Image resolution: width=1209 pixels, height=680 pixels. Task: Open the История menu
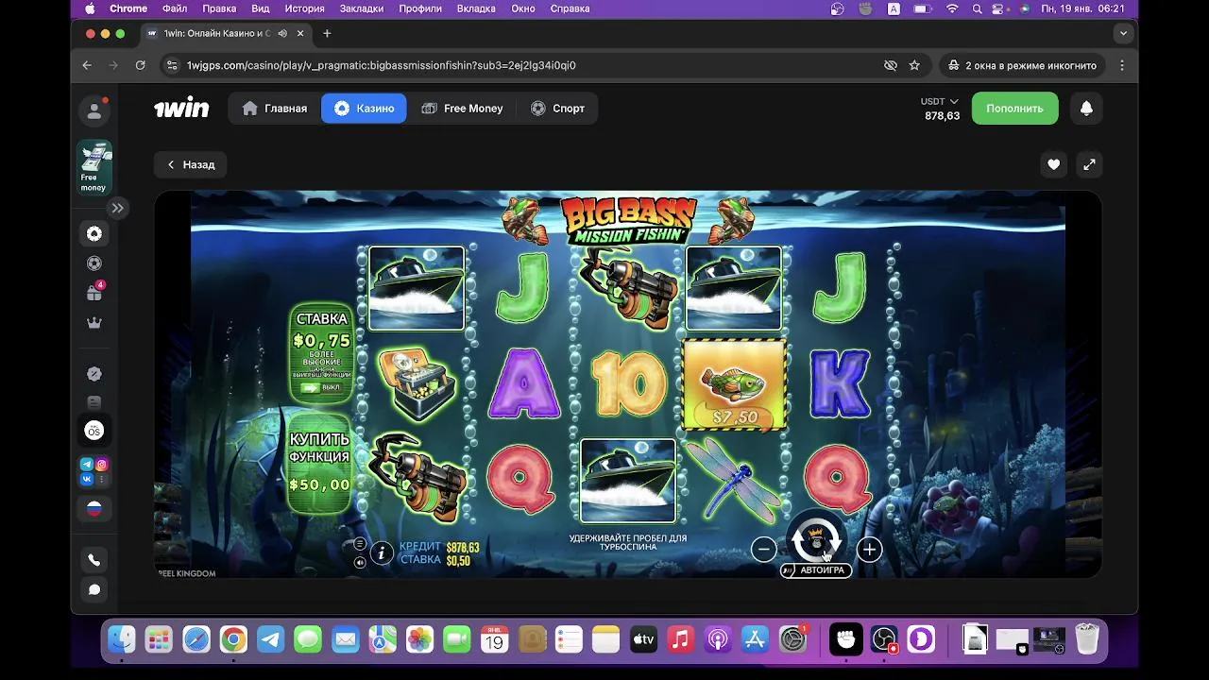[305, 8]
